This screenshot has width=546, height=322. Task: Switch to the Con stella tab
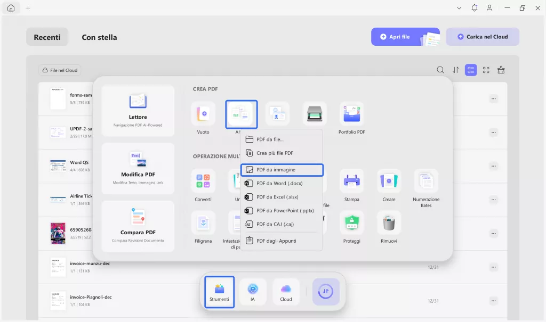pos(99,37)
